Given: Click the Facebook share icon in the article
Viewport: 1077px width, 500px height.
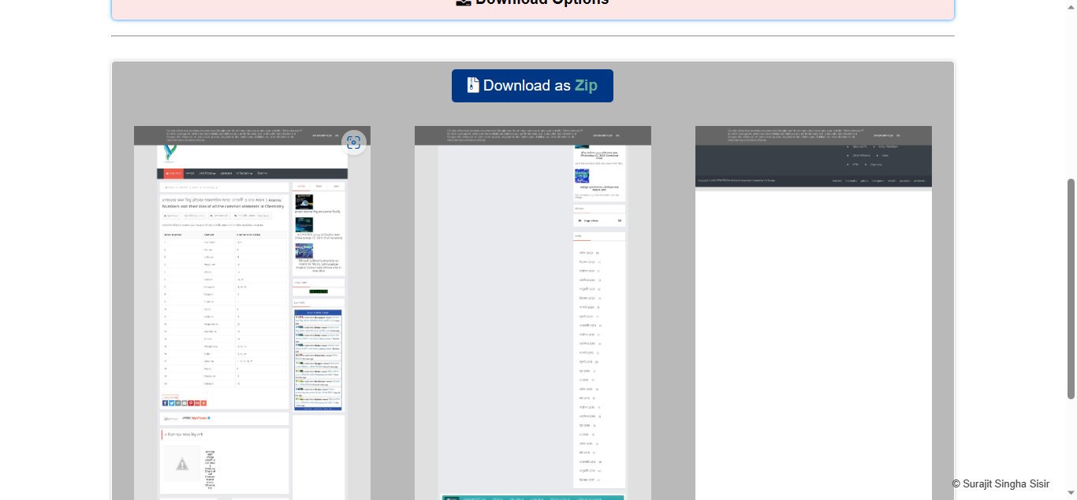Looking at the screenshot, I should point(165,403).
